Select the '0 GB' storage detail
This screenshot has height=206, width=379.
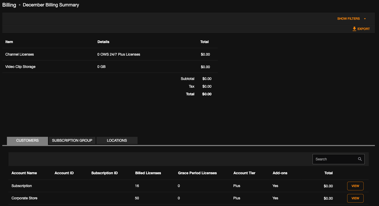[x=102, y=67]
